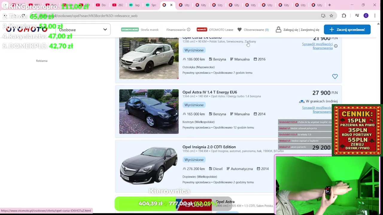Click Wyróżnione badge on Insignia listing

(194, 160)
